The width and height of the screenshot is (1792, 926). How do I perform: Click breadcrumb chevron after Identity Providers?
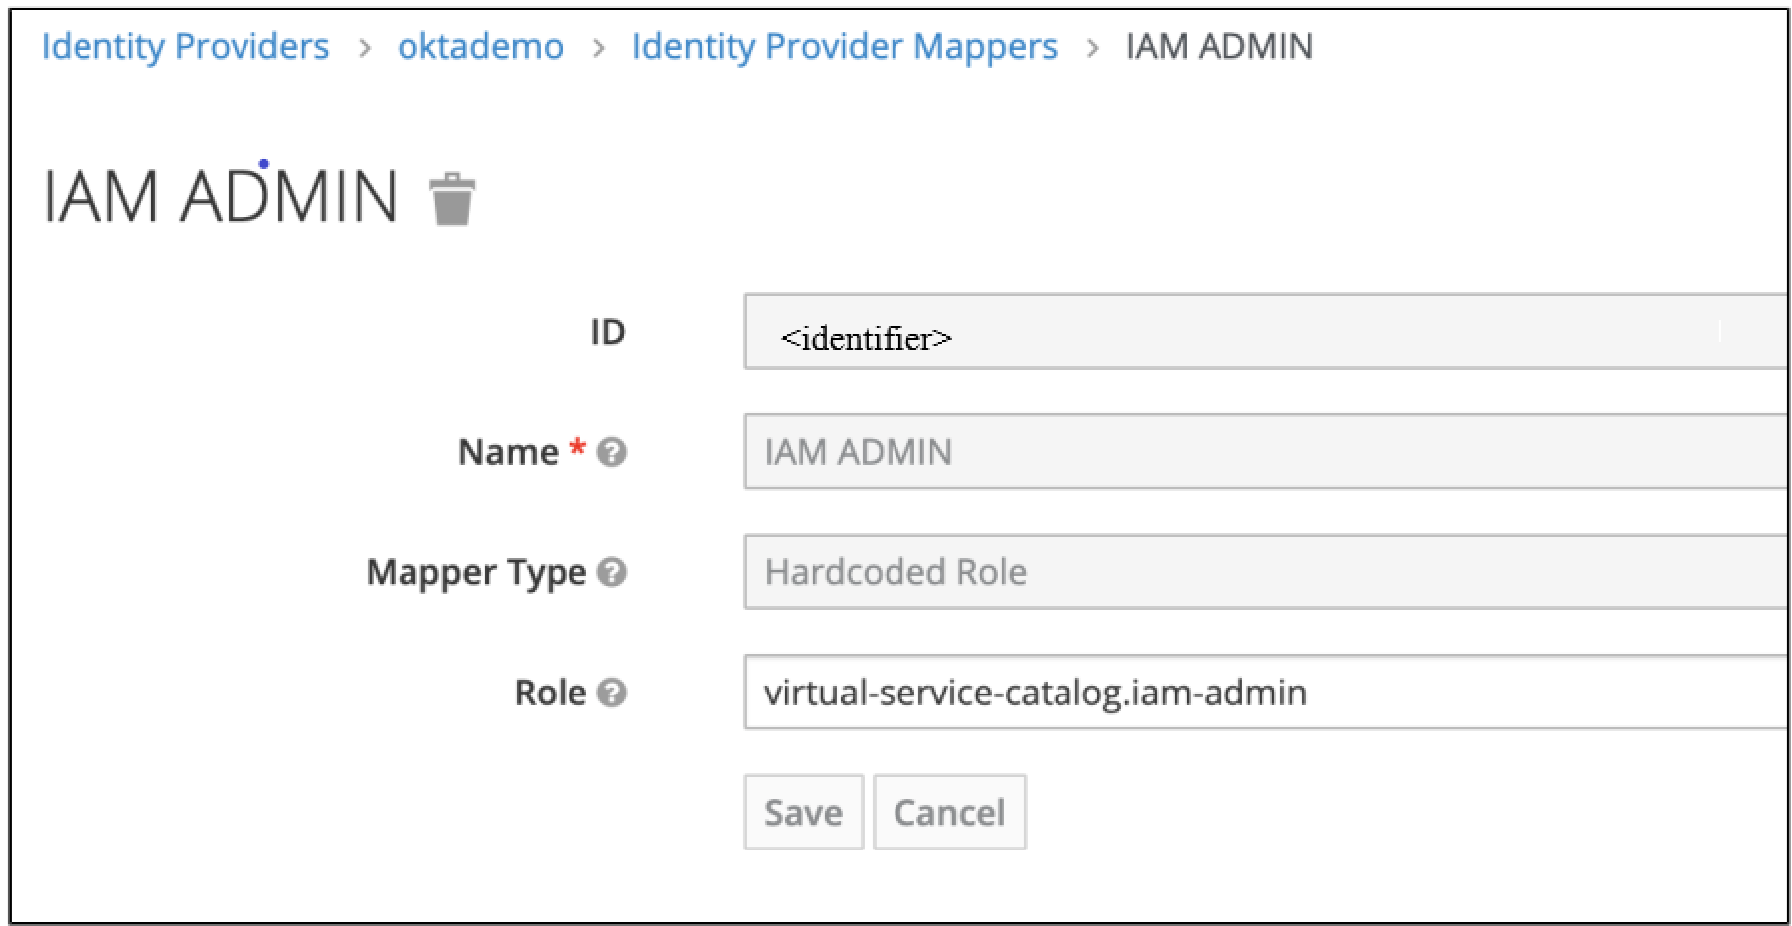pyautogui.click(x=365, y=48)
